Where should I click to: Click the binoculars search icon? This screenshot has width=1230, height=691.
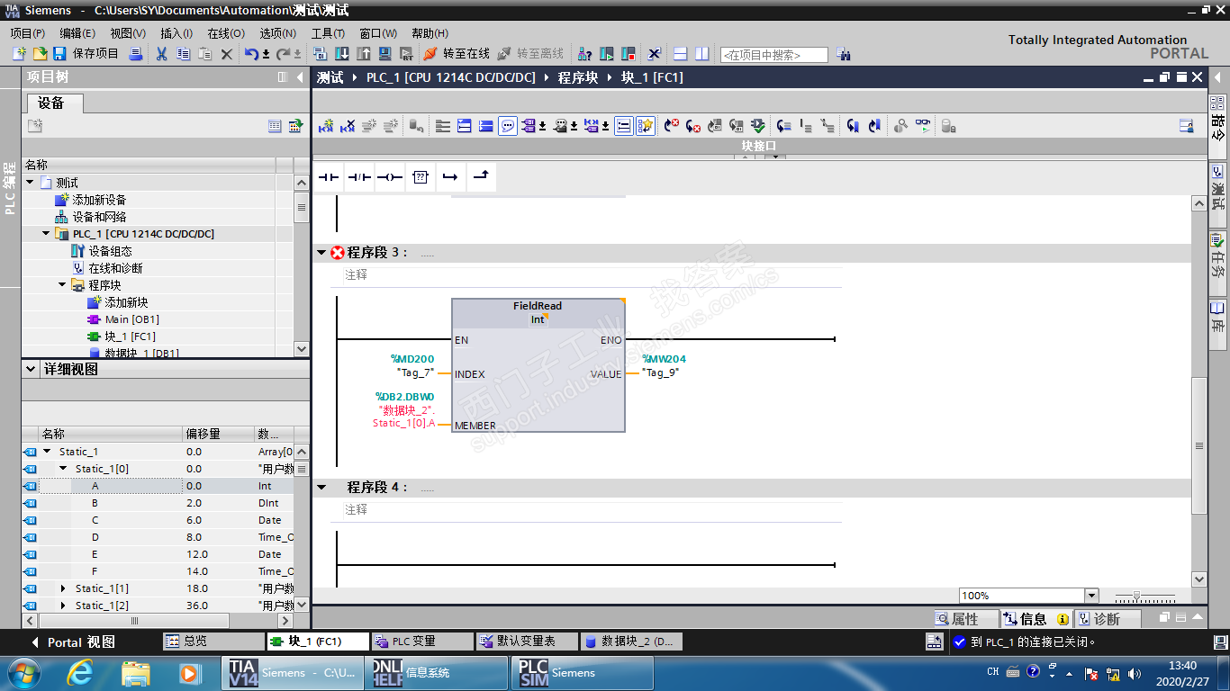[843, 54]
